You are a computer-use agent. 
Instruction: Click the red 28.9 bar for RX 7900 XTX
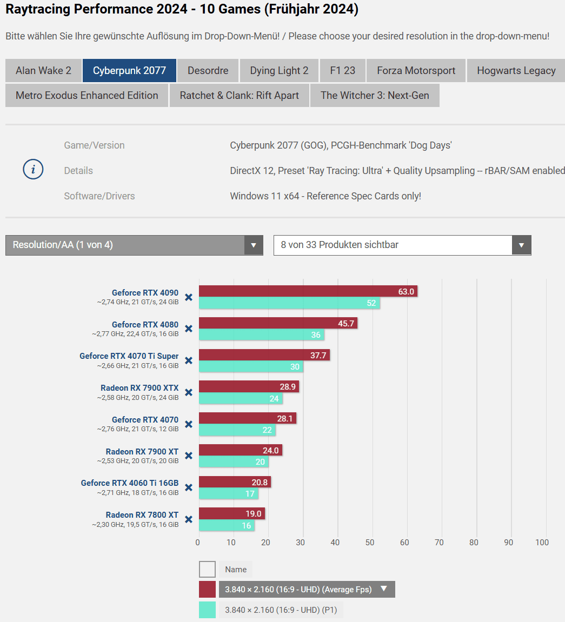(x=249, y=386)
